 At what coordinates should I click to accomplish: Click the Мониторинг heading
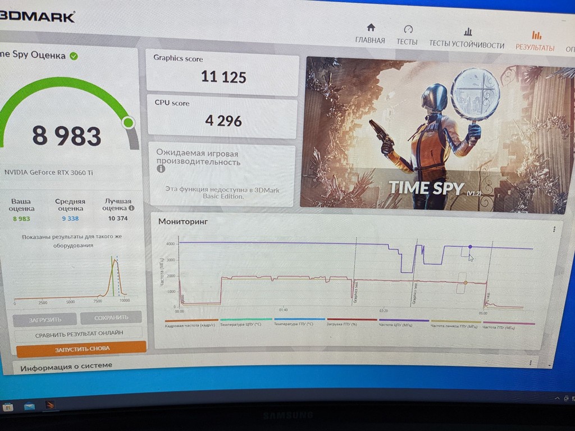click(182, 221)
